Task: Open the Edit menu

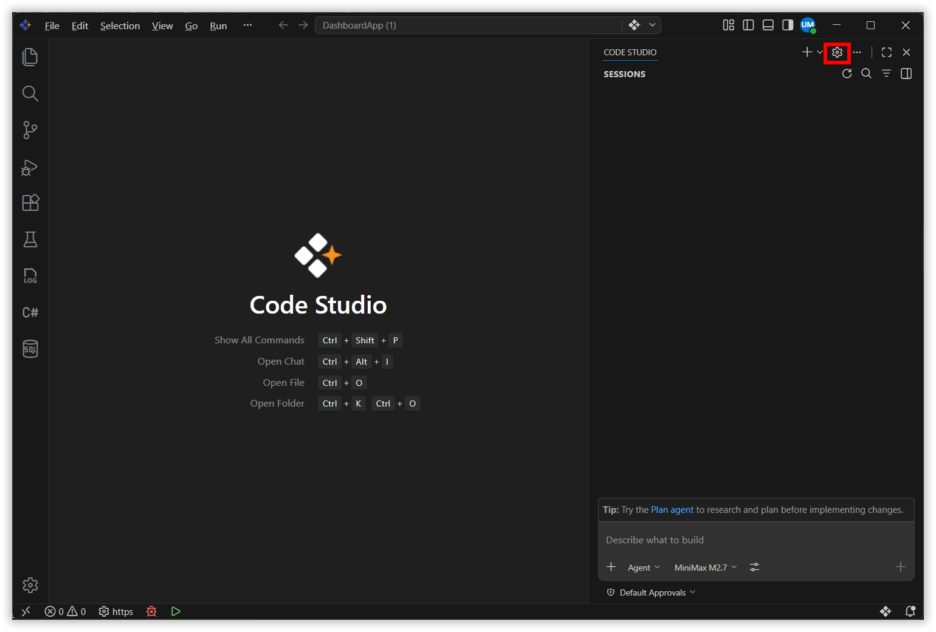Action: click(80, 26)
